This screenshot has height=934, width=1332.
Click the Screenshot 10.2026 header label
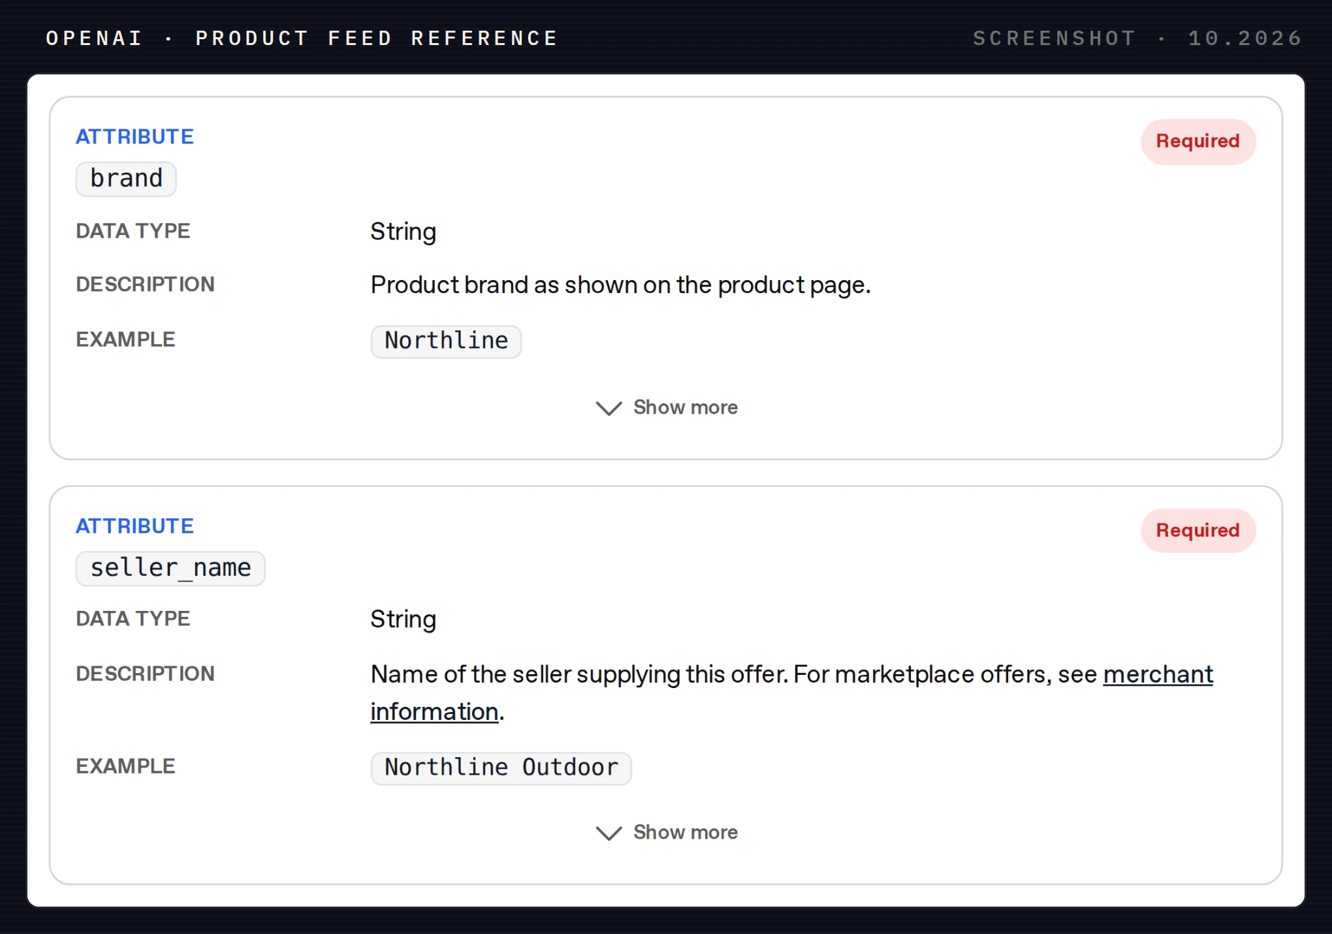tap(1137, 38)
